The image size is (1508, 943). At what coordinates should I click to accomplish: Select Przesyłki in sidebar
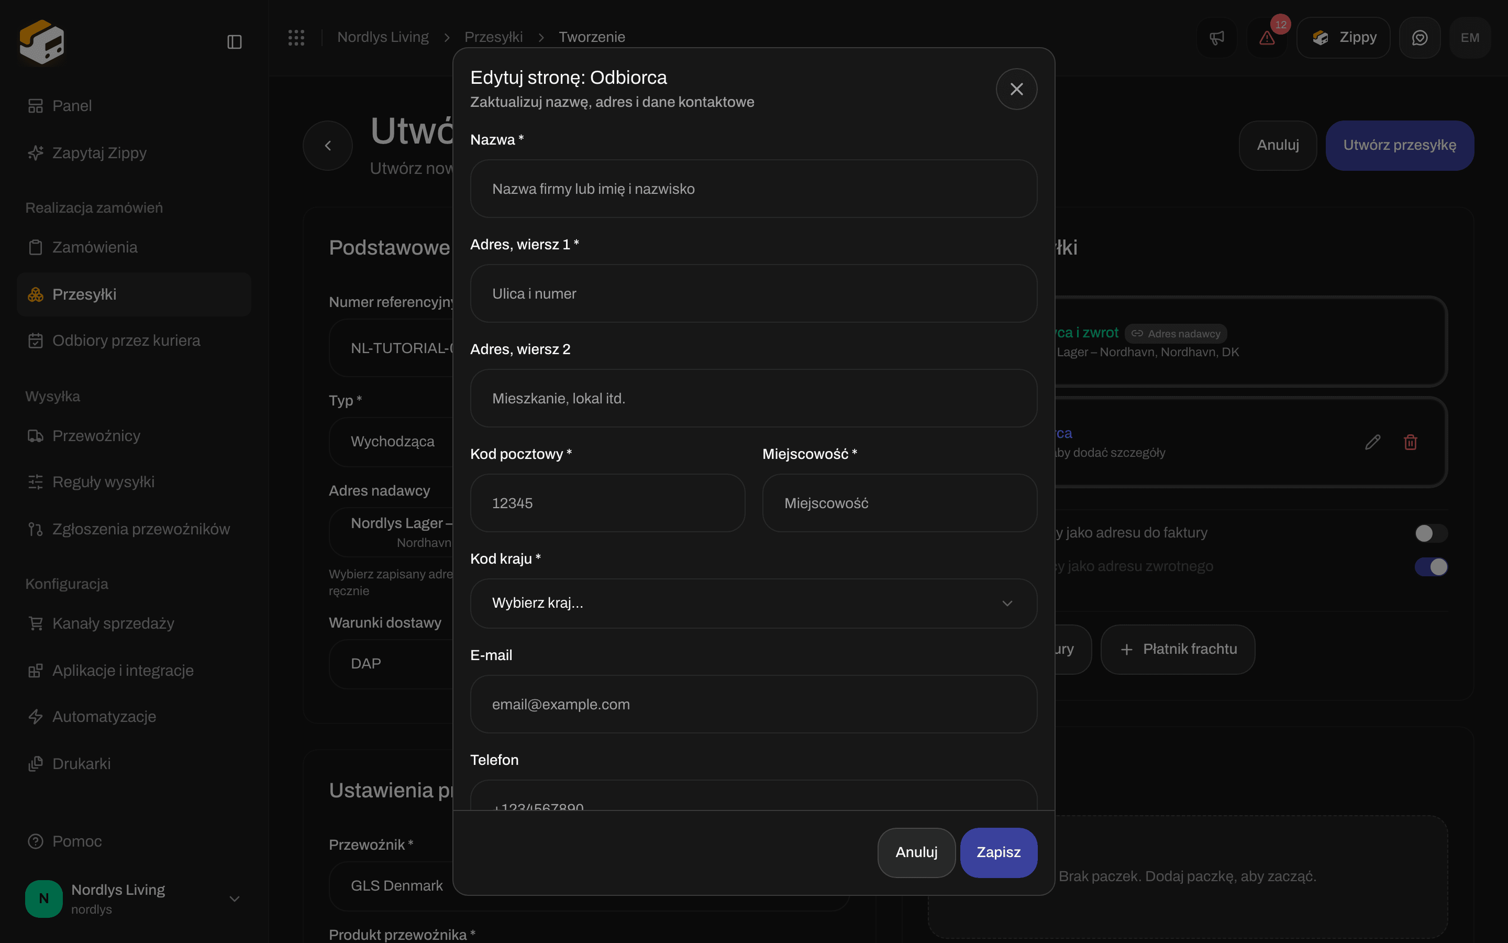point(134,294)
